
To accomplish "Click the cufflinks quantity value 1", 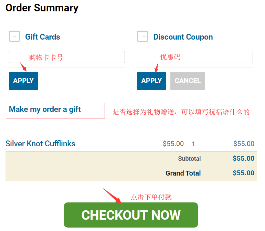I will [193, 144].
